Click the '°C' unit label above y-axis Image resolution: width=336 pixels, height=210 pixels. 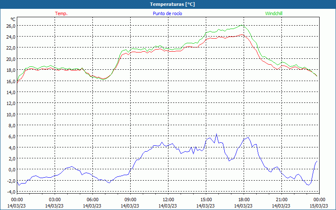coord(13,19)
